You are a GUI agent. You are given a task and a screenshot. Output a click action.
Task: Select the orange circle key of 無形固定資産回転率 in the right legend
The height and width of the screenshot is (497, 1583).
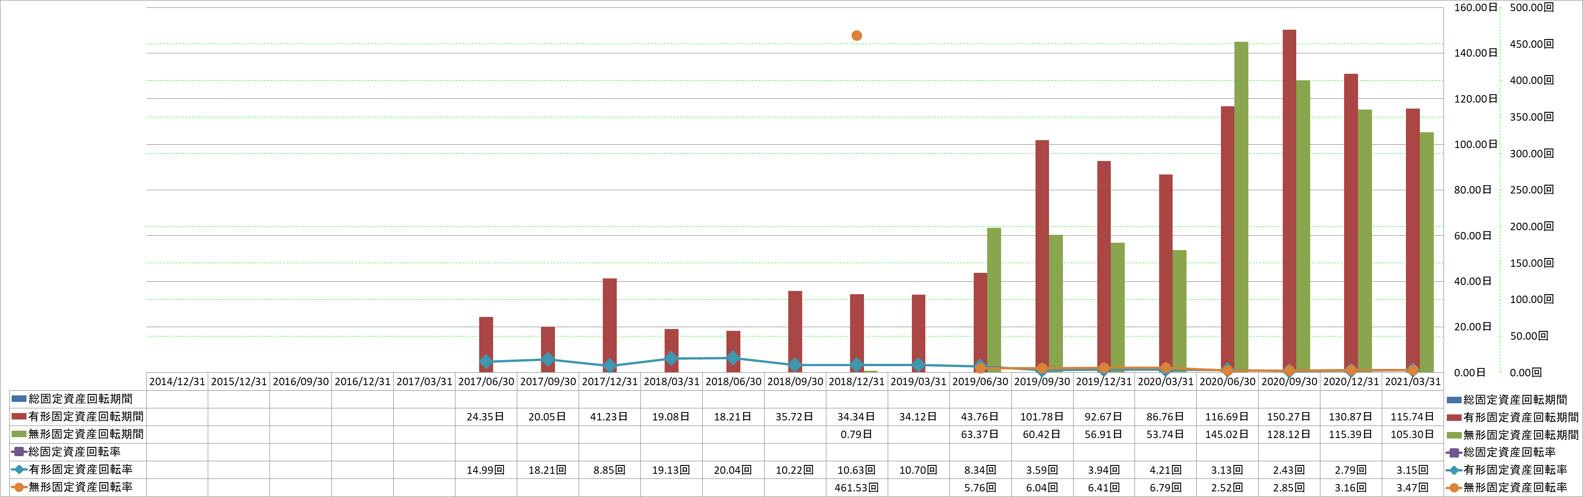point(1454,488)
